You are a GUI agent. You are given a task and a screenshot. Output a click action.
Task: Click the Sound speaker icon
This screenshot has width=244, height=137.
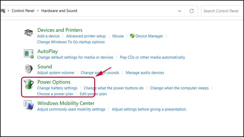pos(29,69)
